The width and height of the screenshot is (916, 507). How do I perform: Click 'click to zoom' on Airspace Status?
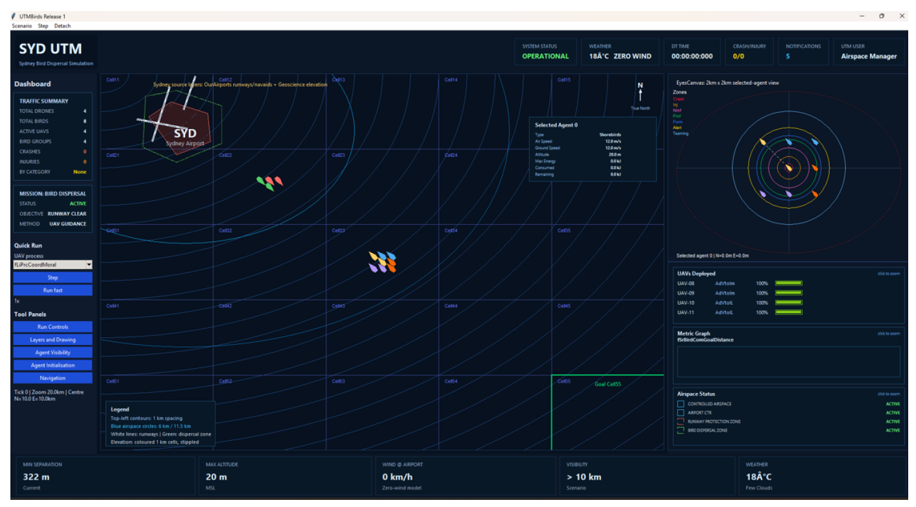pos(889,394)
